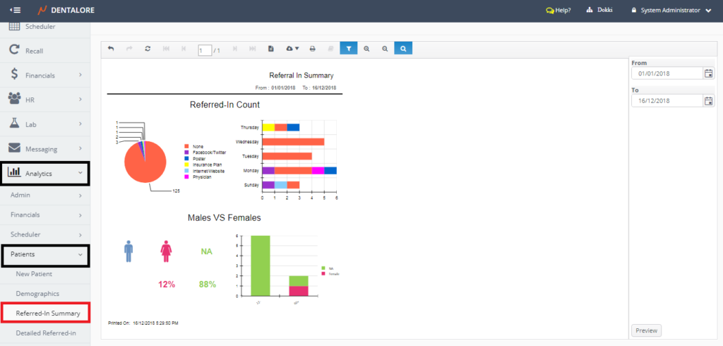The height and width of the screenshot is (346, 723).
Task: Click the From date input field
Action: click(666, 73)
